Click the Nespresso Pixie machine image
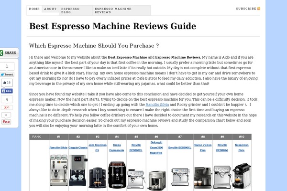The image size is (287, 191). click(242, 176)
